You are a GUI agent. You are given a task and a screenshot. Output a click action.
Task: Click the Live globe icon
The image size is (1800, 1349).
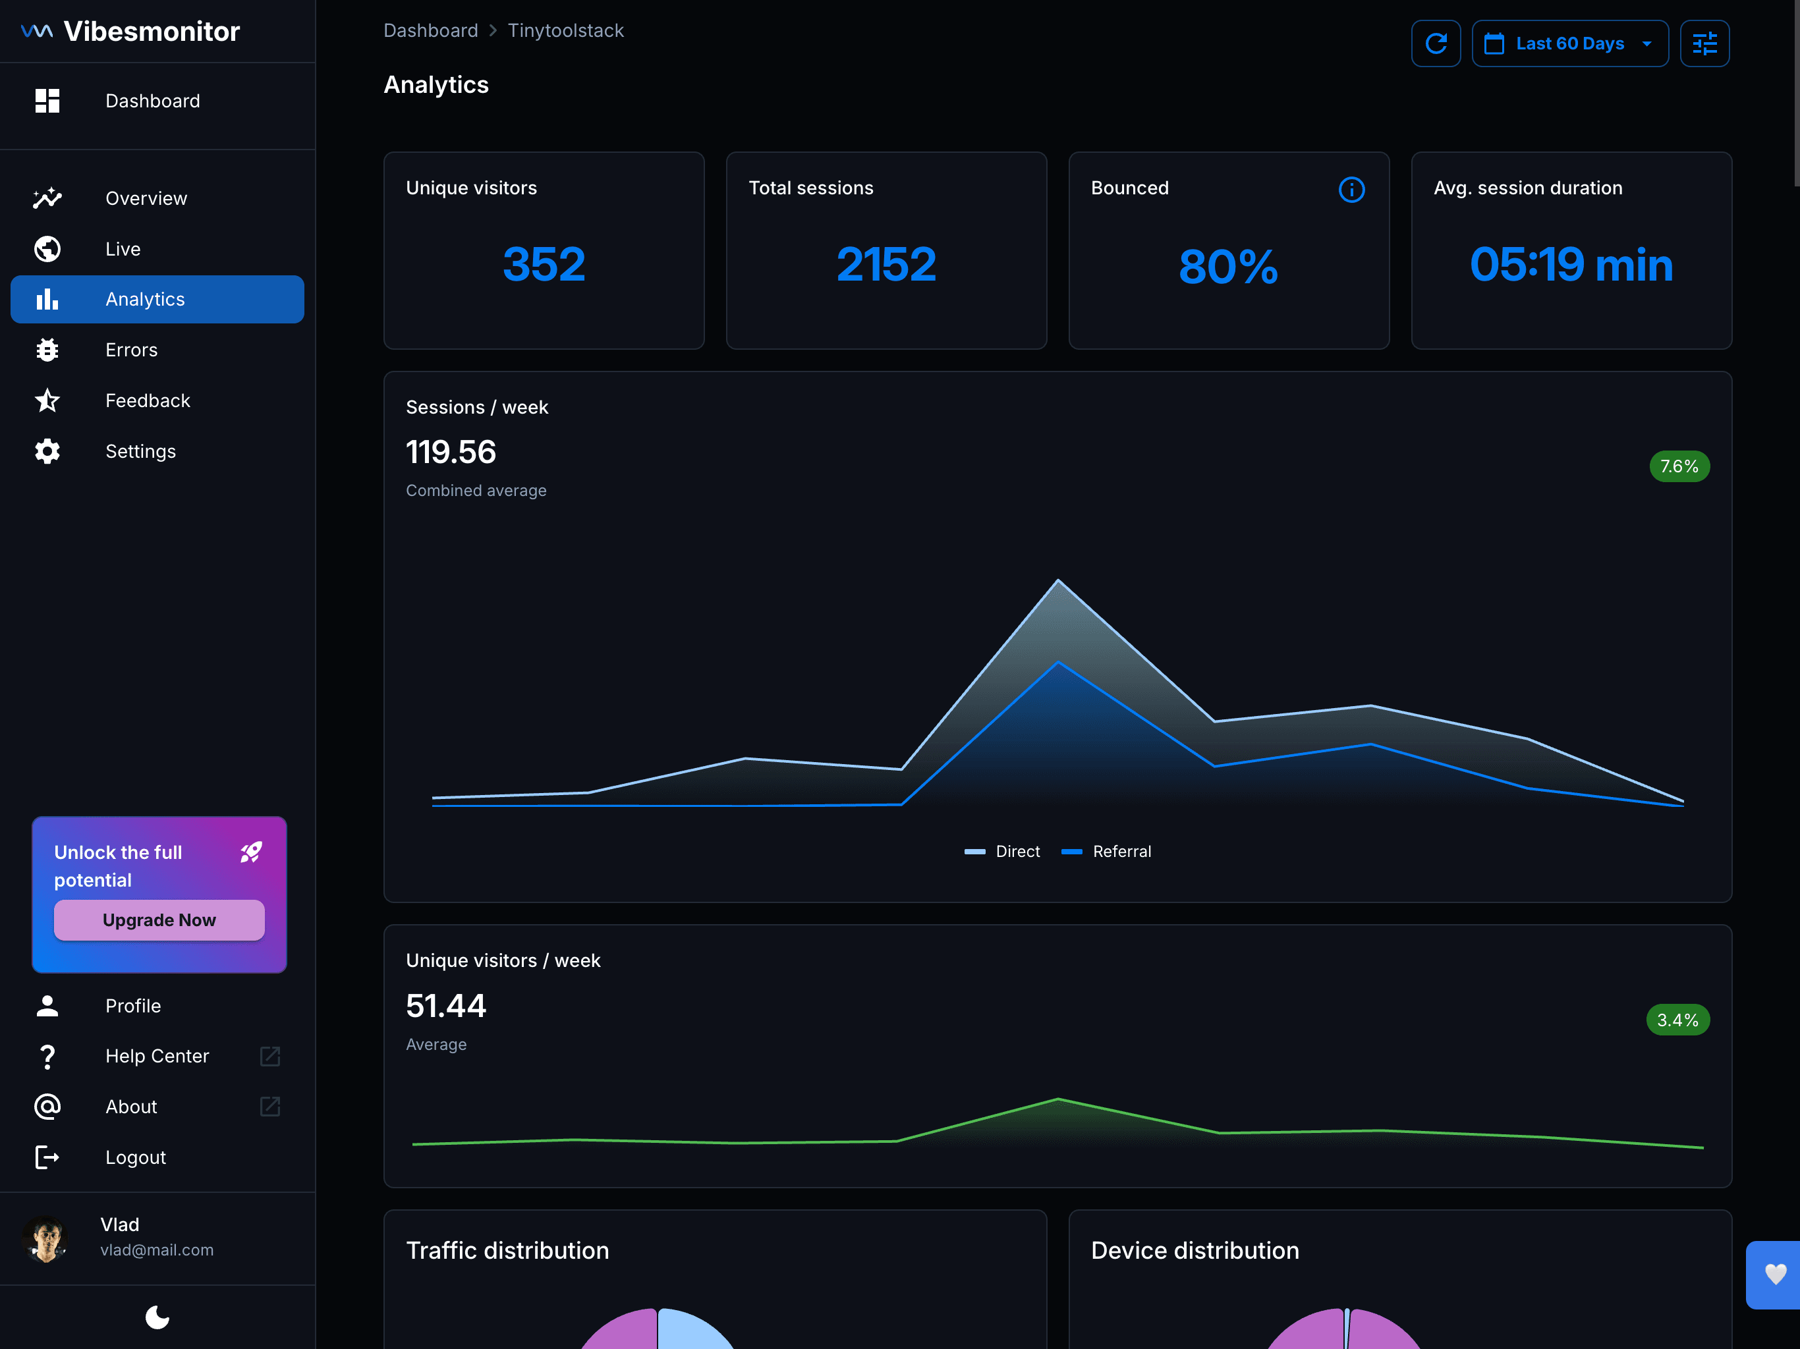pos(47,248)
